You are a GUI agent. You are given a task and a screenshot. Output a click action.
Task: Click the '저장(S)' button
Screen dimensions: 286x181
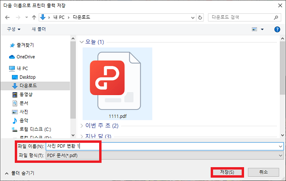(x=227, y=172)
